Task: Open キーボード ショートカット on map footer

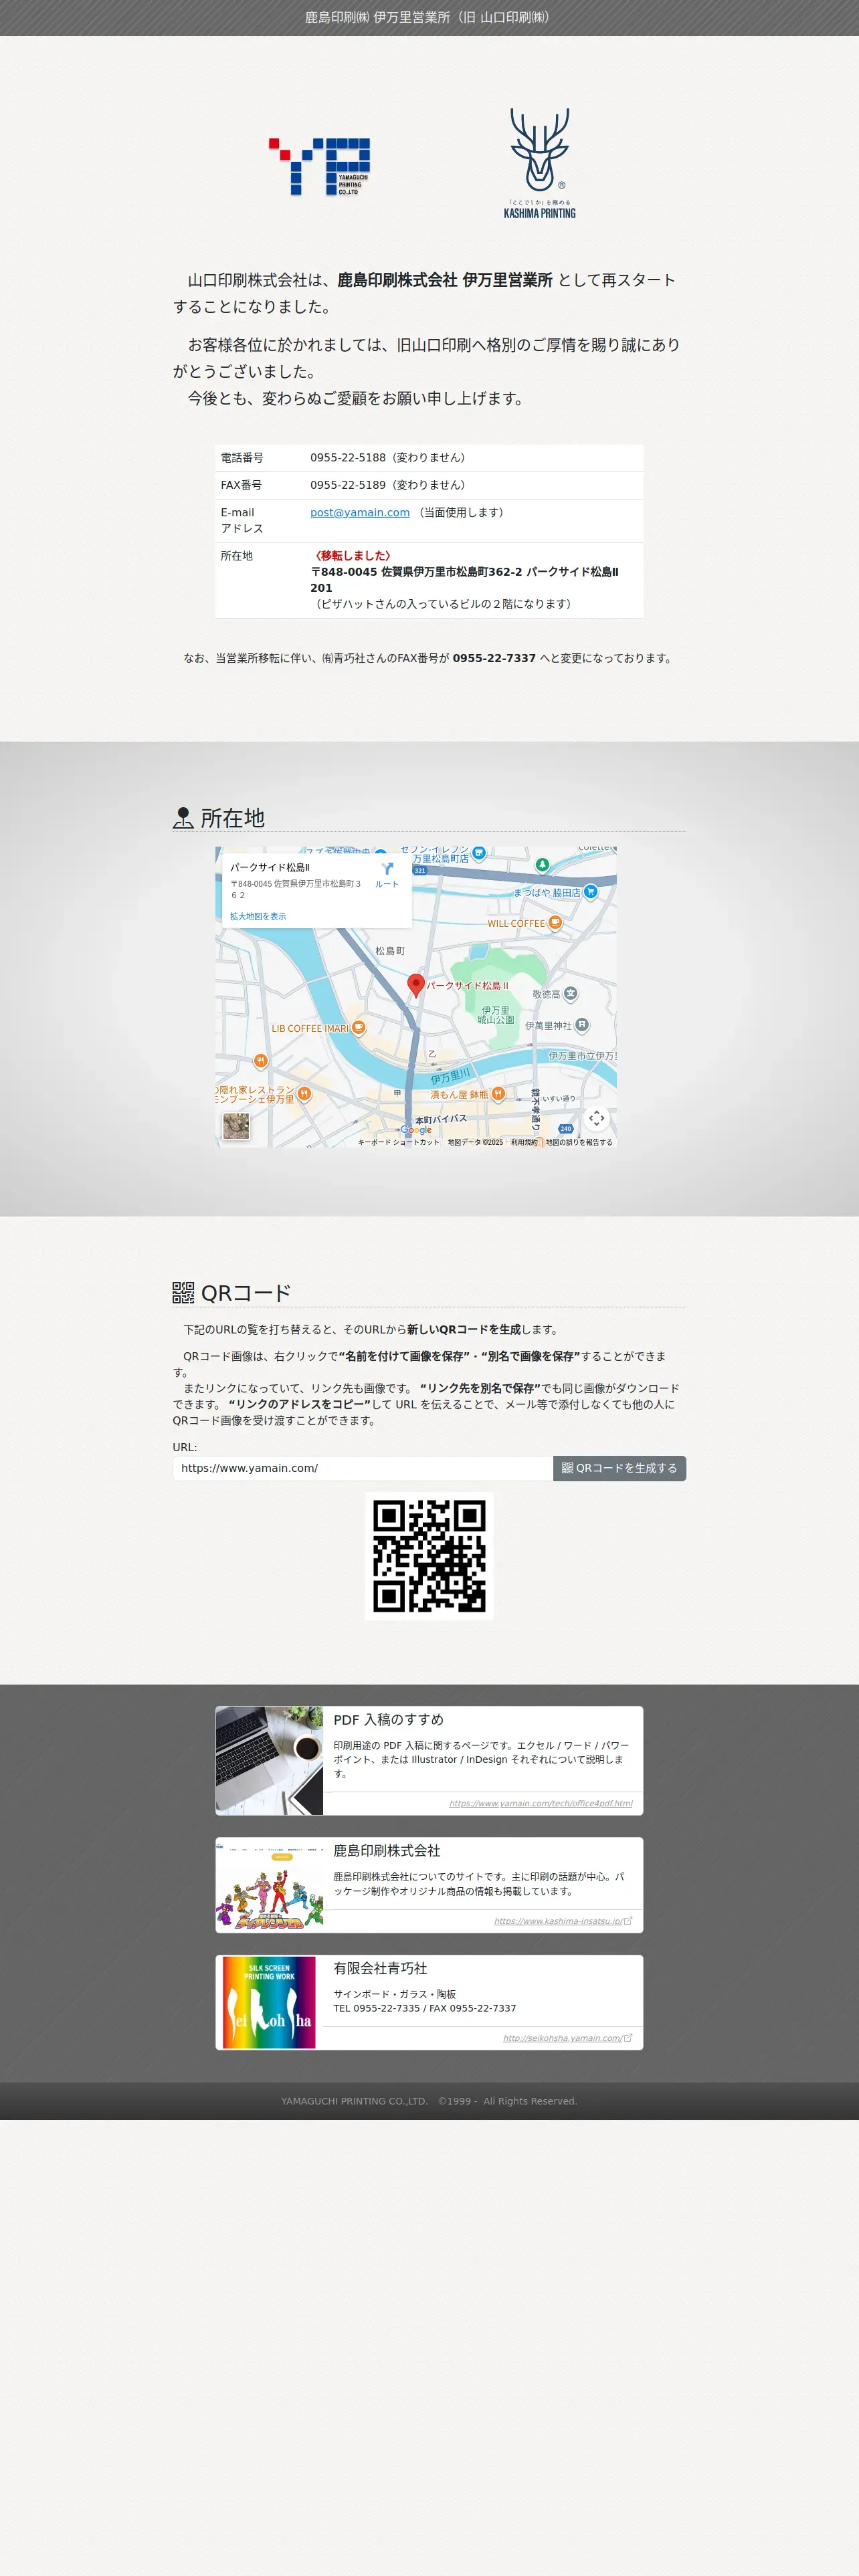Action: click(398, 1142)
